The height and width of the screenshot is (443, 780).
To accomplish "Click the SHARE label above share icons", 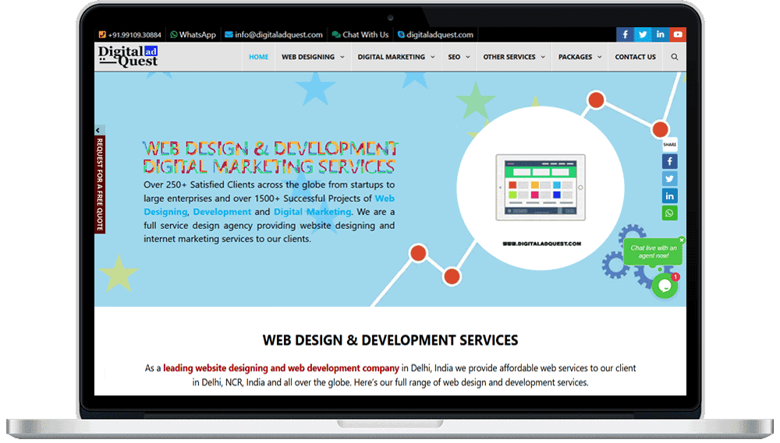I will (669, 145).
